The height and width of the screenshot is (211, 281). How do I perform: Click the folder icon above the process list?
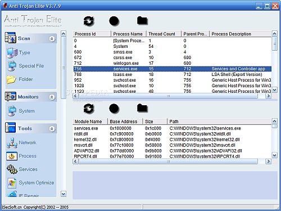point(142,20)
